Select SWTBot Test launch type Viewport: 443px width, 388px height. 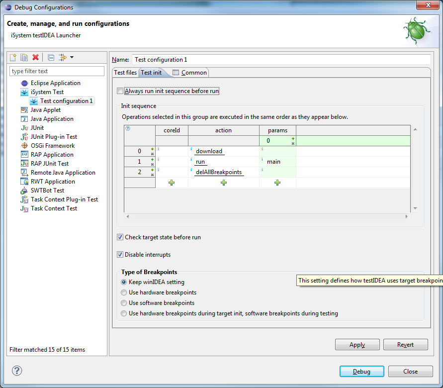(47, 191)
